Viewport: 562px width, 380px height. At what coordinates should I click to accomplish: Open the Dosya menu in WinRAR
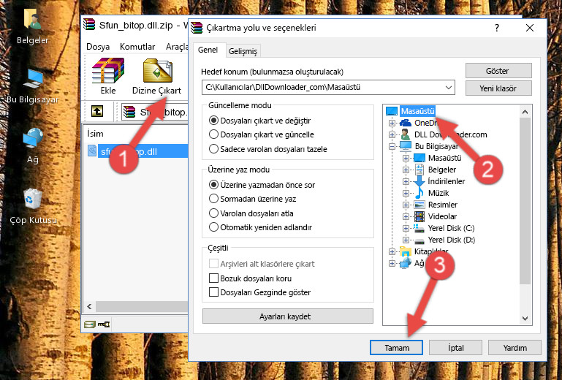coord(98,47)
